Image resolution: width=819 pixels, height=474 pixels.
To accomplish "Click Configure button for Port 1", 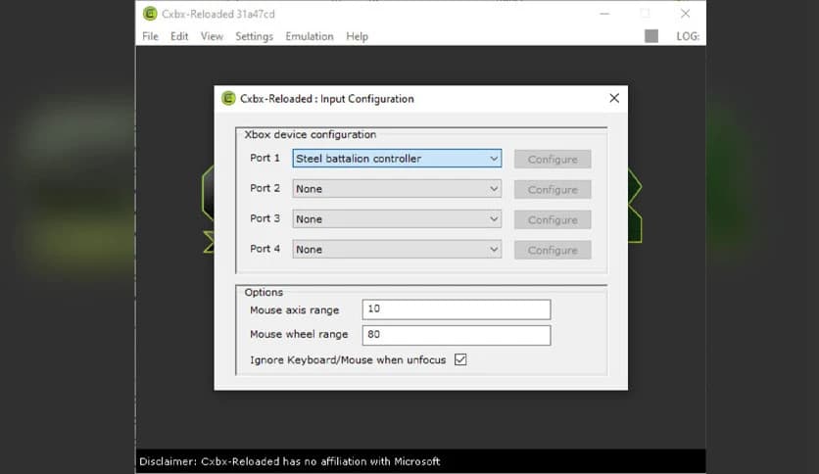I will [553, 160].
